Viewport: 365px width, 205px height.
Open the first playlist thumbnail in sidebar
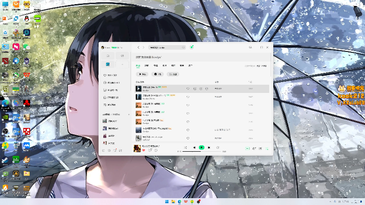[105, 121]
